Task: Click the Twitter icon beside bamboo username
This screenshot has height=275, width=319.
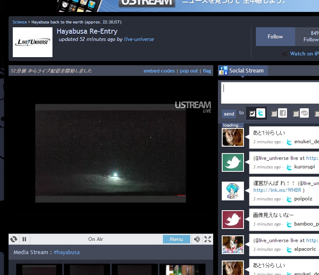Action: point(289,224)
